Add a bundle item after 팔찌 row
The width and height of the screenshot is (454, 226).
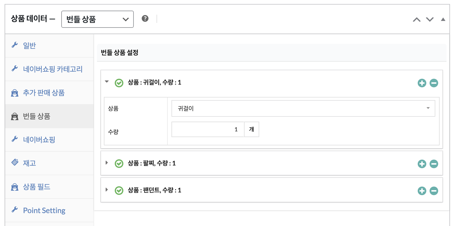(x=422, y=164)
